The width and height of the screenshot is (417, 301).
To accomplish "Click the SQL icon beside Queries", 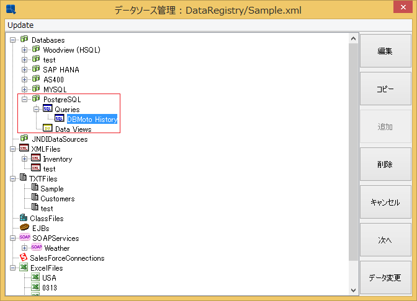I will tap(48, 108).
